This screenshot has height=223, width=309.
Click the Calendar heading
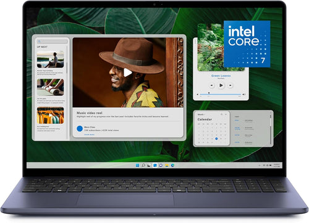tap(205, 120)
